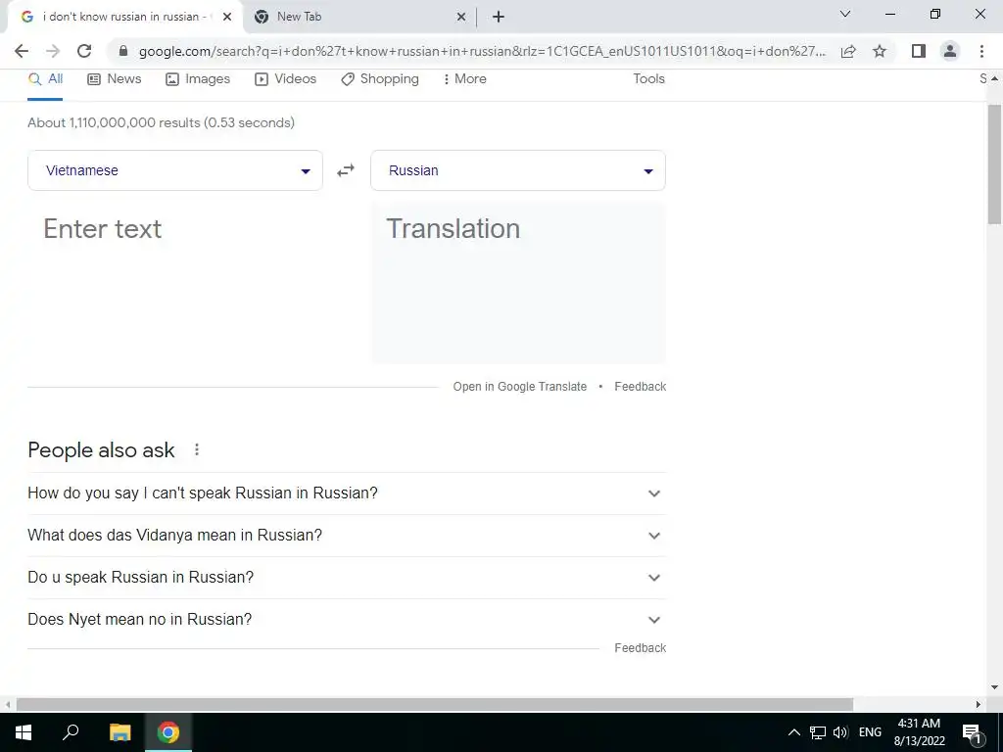Open the Windows Start menu

click(x=24, y=732)
